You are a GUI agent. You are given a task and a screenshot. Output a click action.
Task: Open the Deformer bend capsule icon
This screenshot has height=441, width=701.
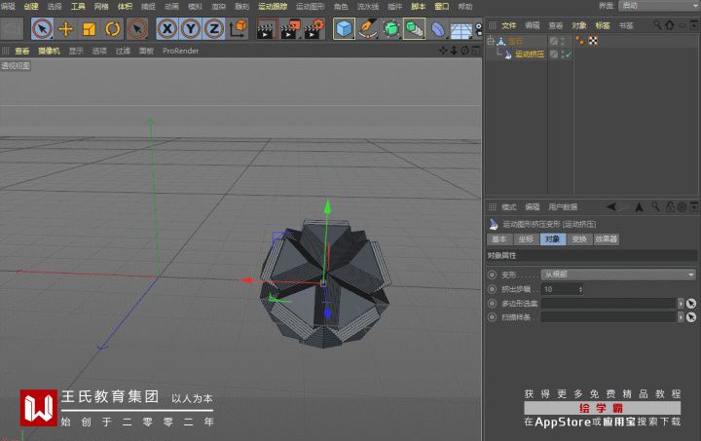(438, 29)
